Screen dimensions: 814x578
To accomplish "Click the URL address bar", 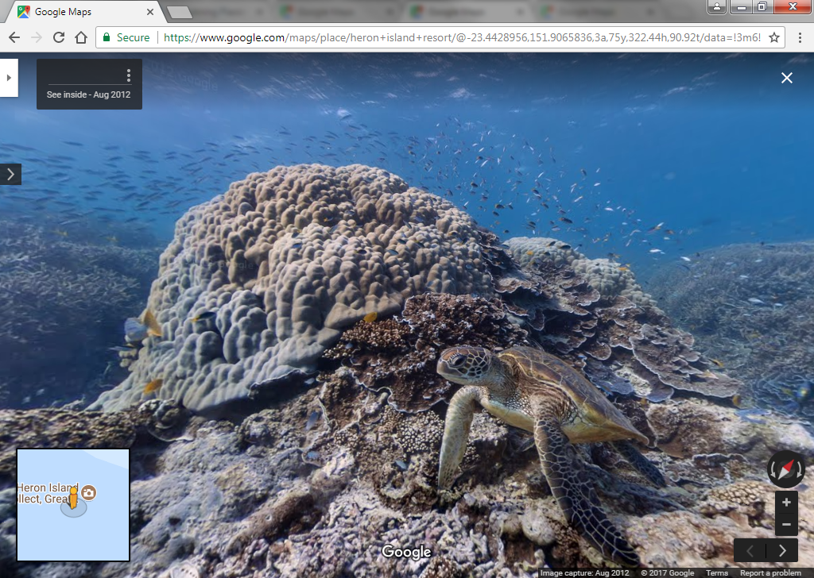I will coord(461,37).
